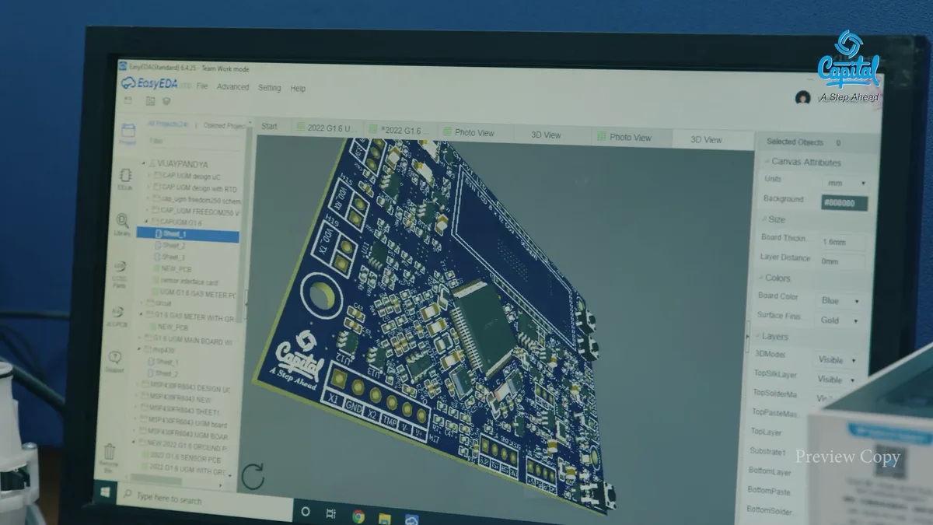Open the Surface Finish dropdown set to Gold
This screenshot has width=933, height=525.
(x=837, y=320)
